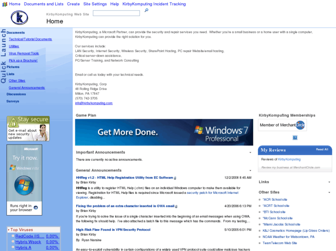The width and height of the screenshot is (336, 251).
Task: Open the Hybris.Wsock virus link
Action: 28,242
